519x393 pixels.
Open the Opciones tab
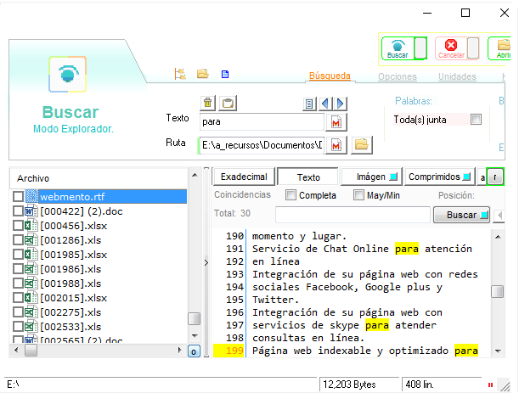[x=397, y=76]
